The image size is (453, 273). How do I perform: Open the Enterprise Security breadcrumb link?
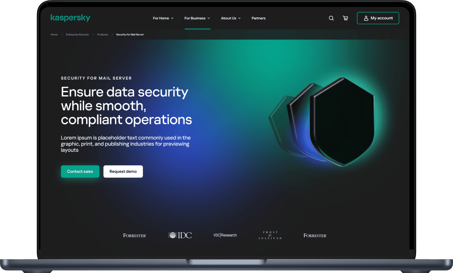coord(77,34)
